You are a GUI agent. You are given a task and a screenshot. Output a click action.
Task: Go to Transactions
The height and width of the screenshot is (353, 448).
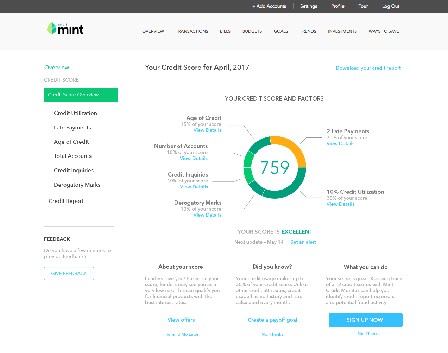(192, 31)
